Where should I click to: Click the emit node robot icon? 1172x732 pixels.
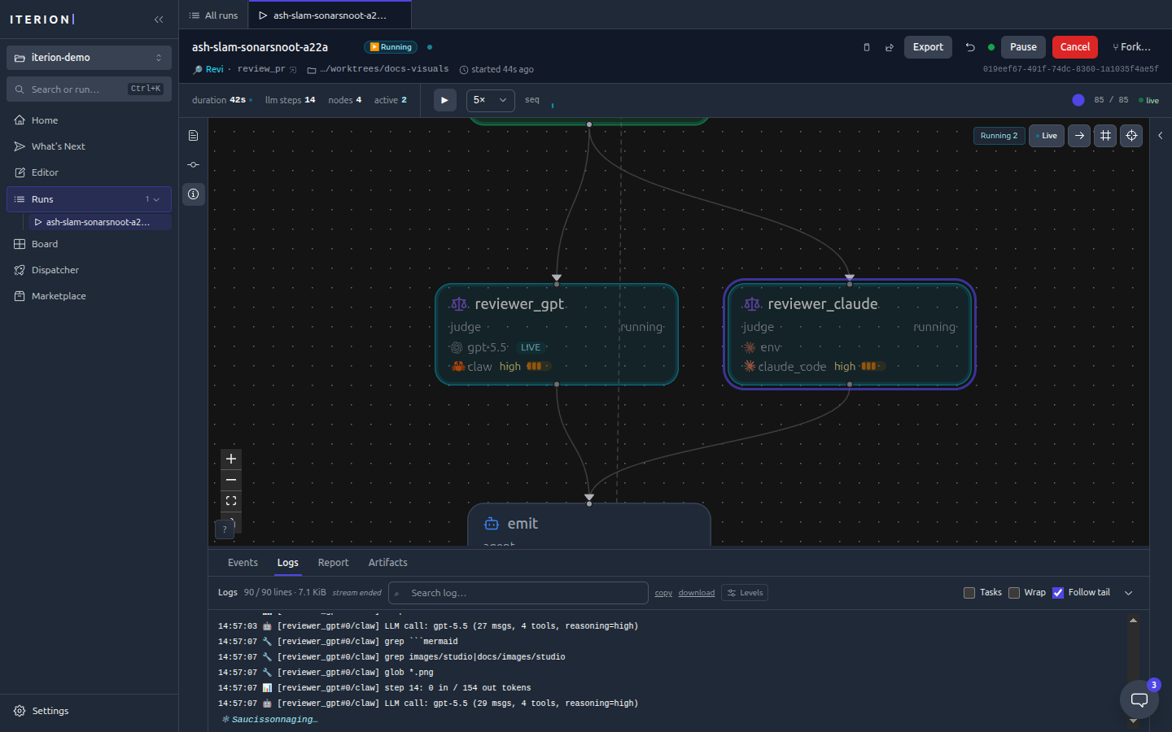(492, 524)
